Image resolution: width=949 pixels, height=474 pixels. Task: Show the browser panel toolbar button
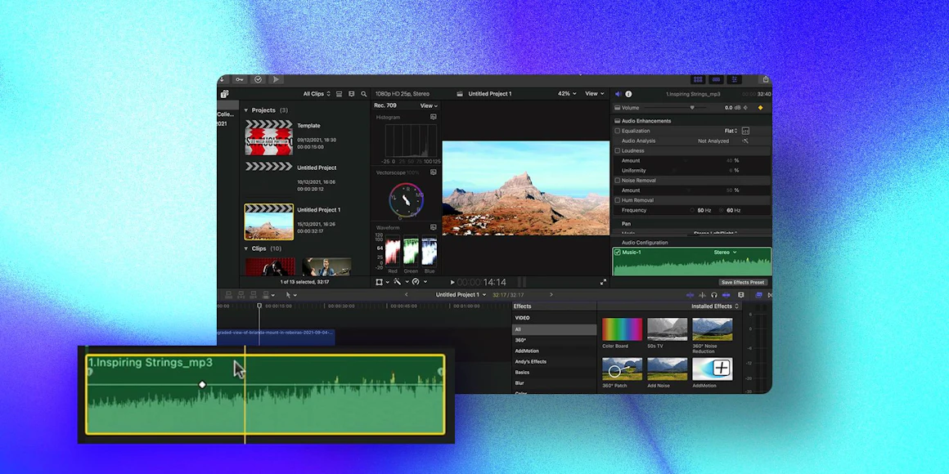pos(698,79)
